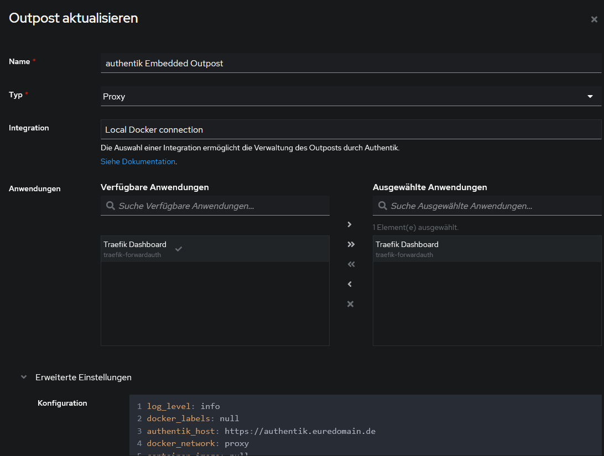Screen dimensions: 604x456
Task: Collapse the Erweiterte Einstellungen section
Action: (83, 378)
